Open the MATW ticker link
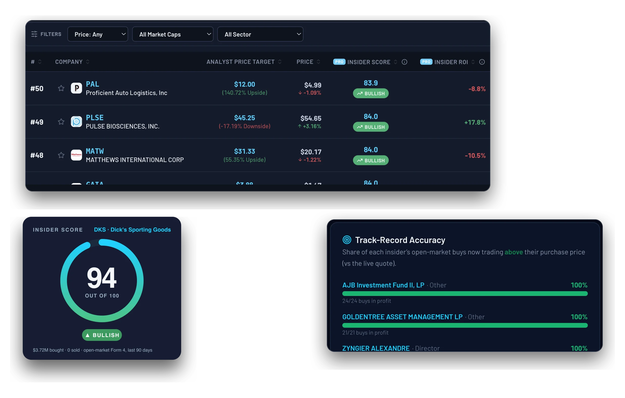Screen dimensions: 625x398 pos(95,151)
